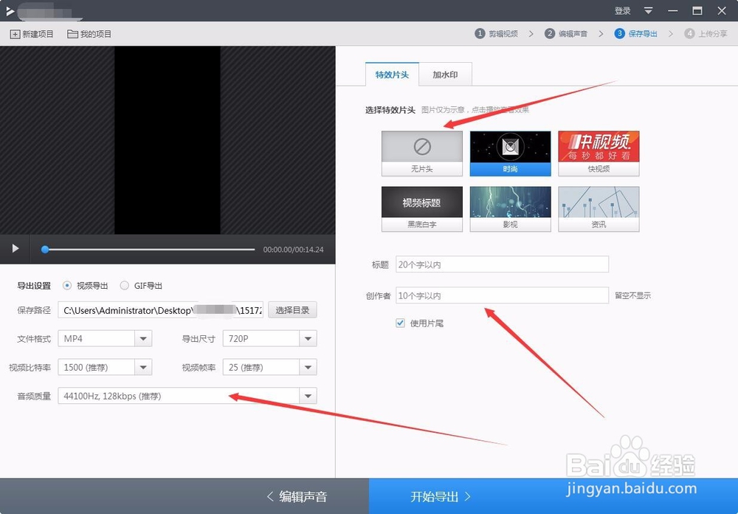Select the 时尚 intro template
This screenshot has height=514, width=738.
pyautogui.click(x=510, y=152)
